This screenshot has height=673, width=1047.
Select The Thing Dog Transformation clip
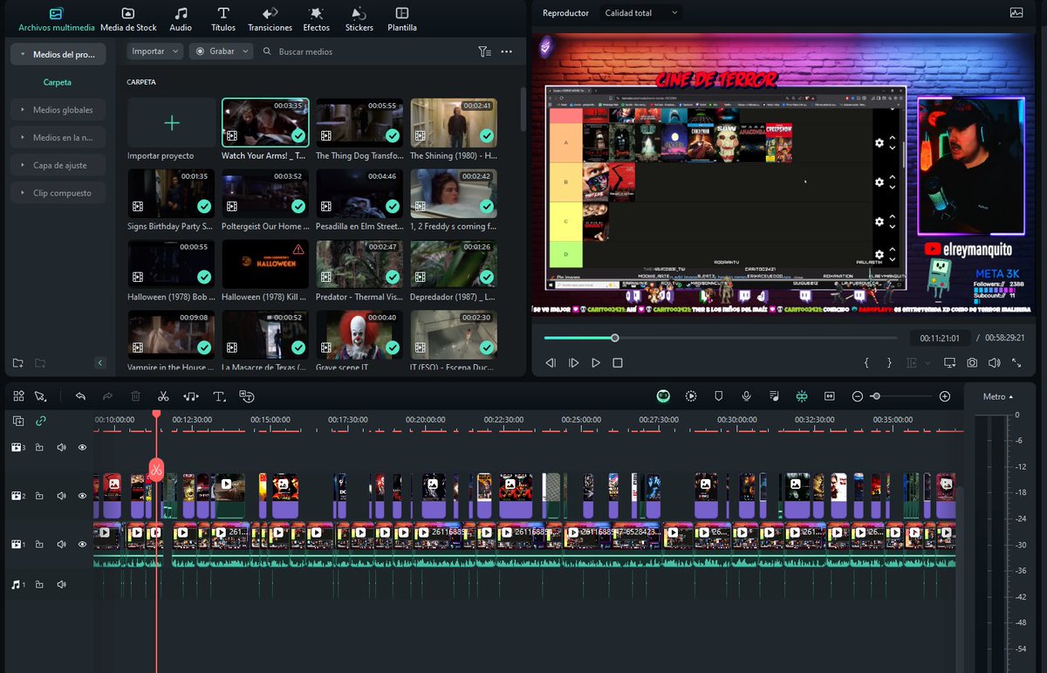pos(359,122)
